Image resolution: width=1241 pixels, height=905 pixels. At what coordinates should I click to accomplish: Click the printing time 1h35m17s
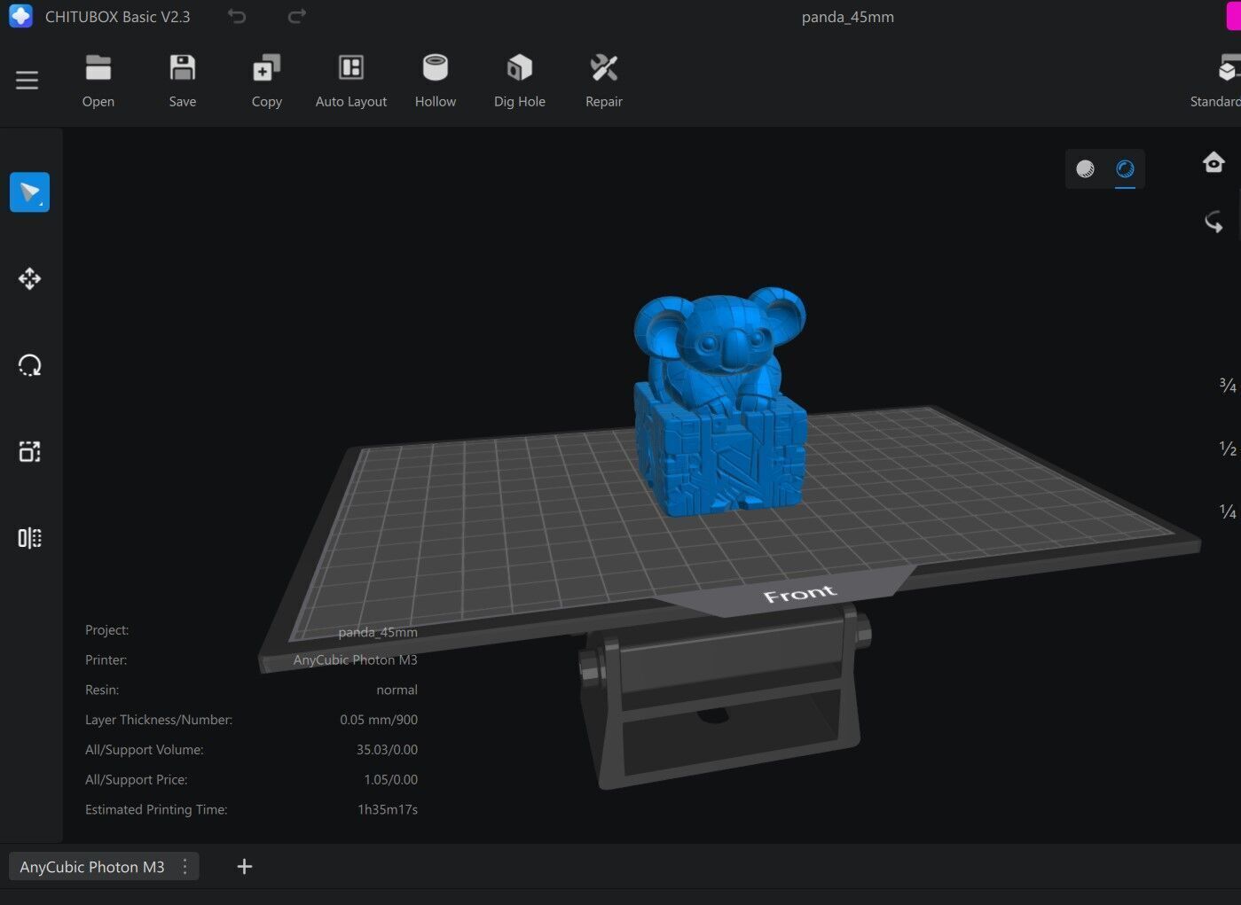pyautogui.click(x=388, y=809)
